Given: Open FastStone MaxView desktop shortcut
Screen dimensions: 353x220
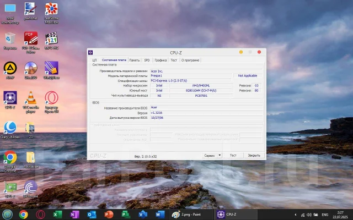Looking at the screenshot, I should (51, 13).
